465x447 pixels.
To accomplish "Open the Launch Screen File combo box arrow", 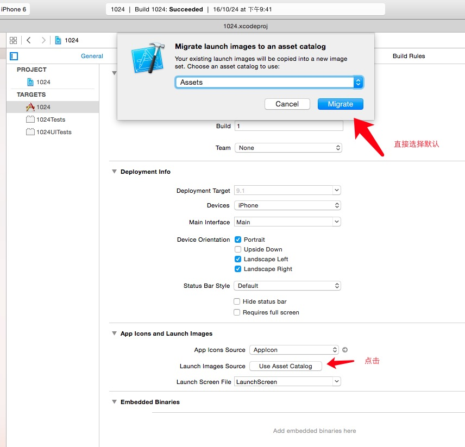I will [337, 381].
